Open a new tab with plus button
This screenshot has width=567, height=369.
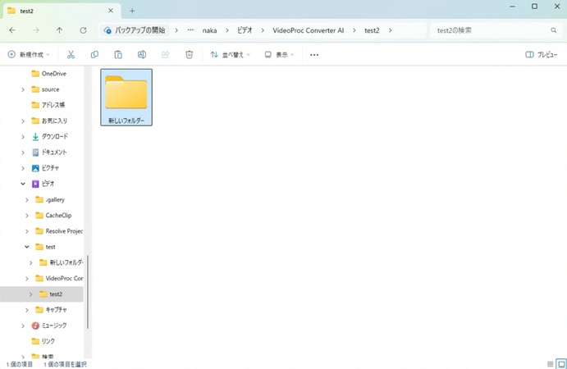(132, 11)
